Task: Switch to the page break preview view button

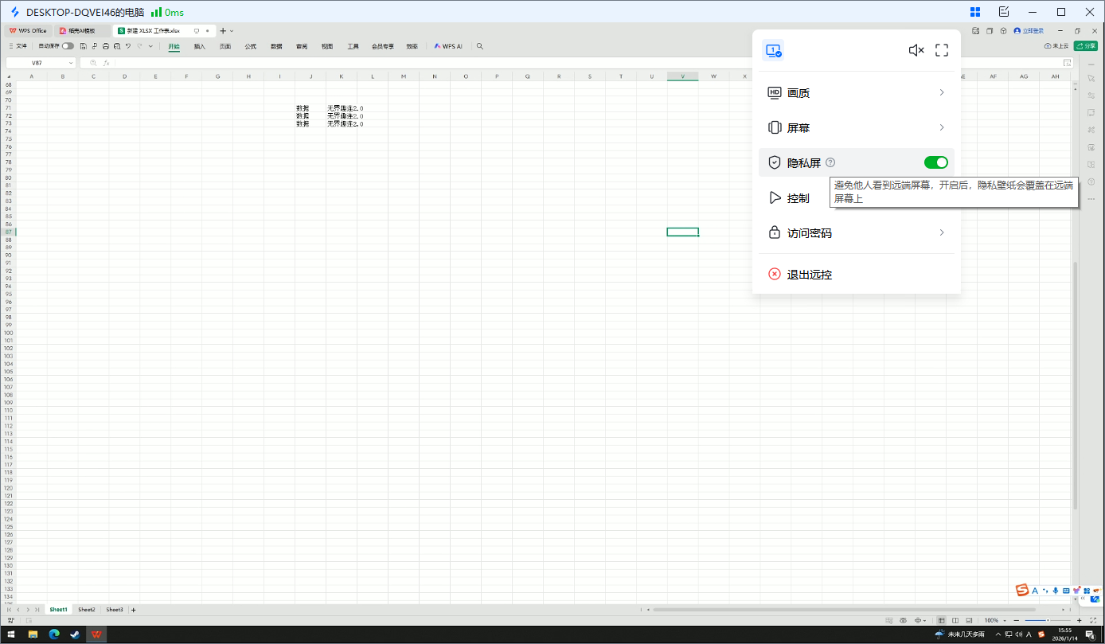Action: [x=955, y=620]
